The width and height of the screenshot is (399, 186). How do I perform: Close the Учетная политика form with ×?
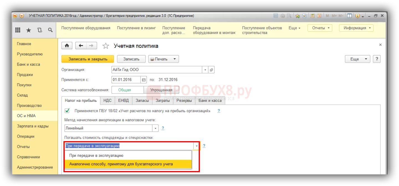click(380, 45)
